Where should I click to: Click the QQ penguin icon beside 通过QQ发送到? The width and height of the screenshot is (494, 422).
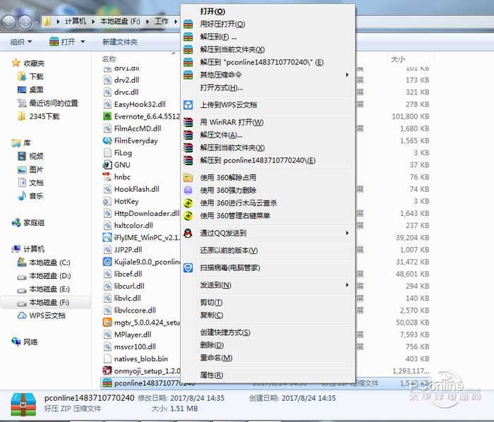pos(188,233)
